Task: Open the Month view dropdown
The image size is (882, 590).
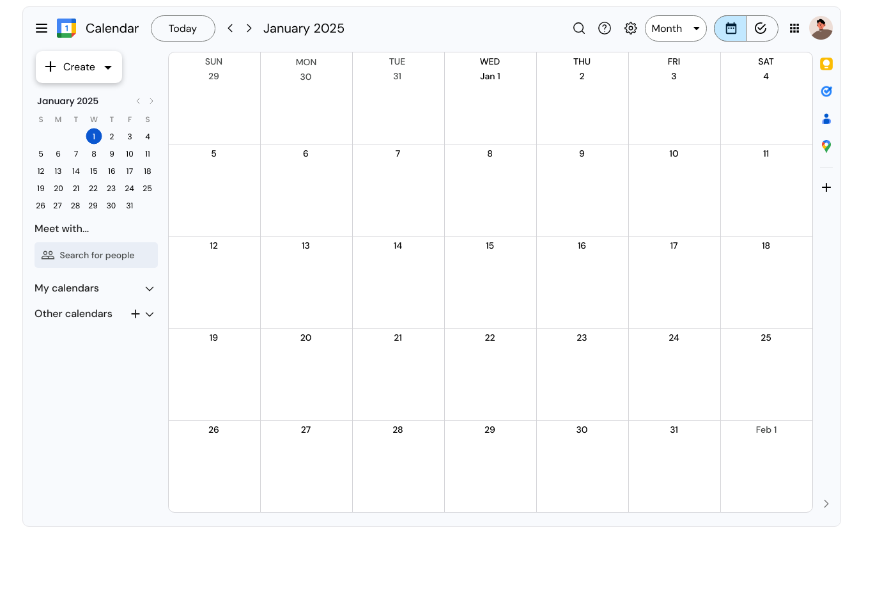Action: (x=676, y=28)
